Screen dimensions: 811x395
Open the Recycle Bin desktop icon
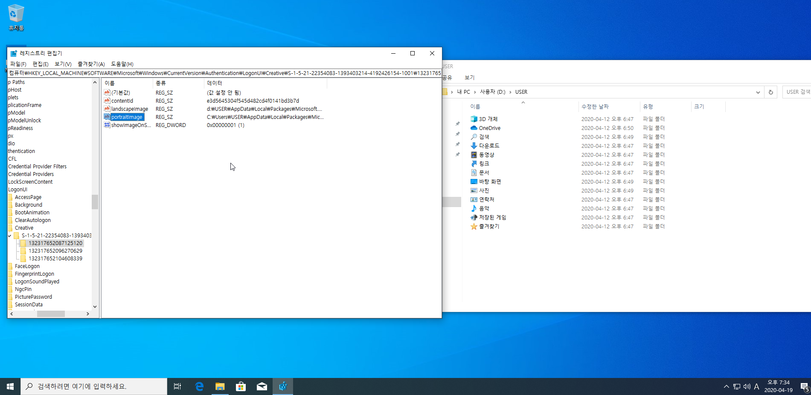click(16, 17)
